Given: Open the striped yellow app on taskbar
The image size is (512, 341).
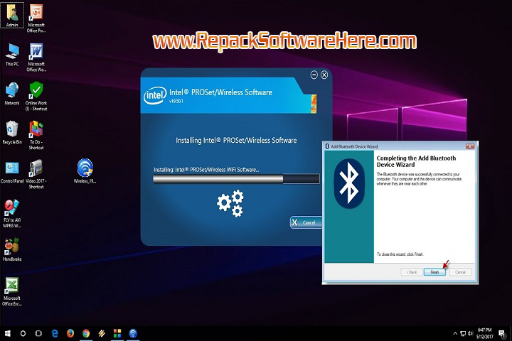Looking at the screenshot, I should (x=102, y=333).
